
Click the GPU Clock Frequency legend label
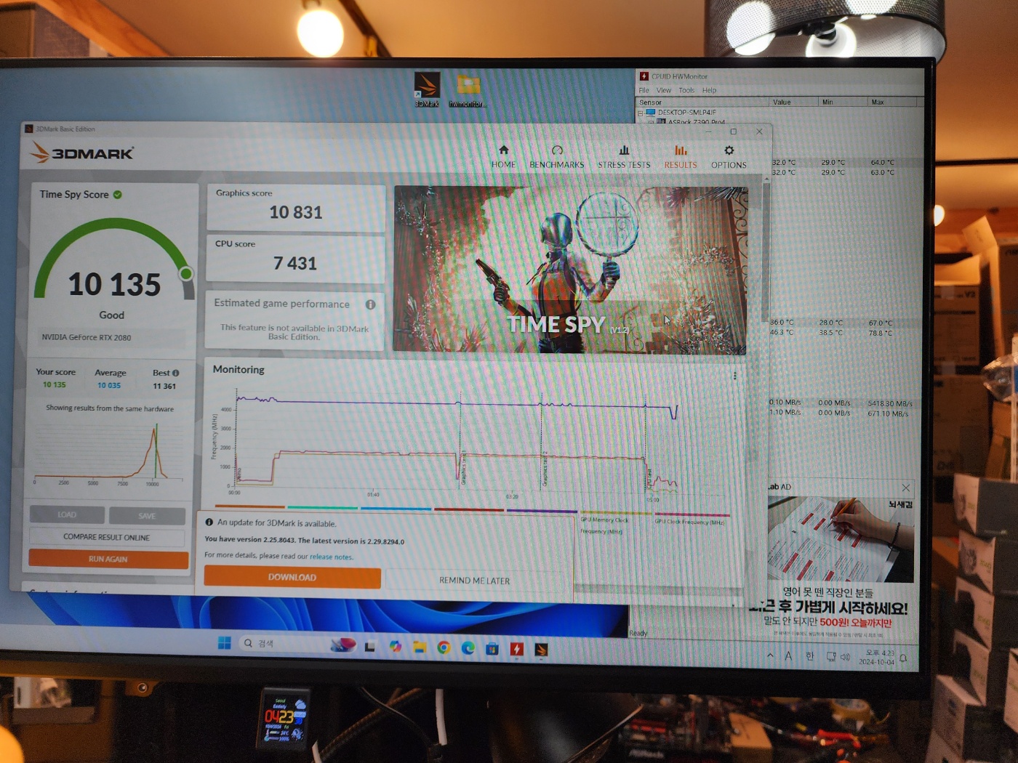point(689,521)
